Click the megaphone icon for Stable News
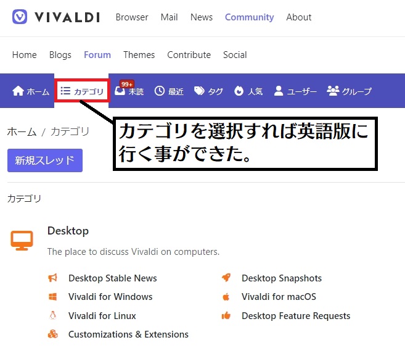 (52, 278)
